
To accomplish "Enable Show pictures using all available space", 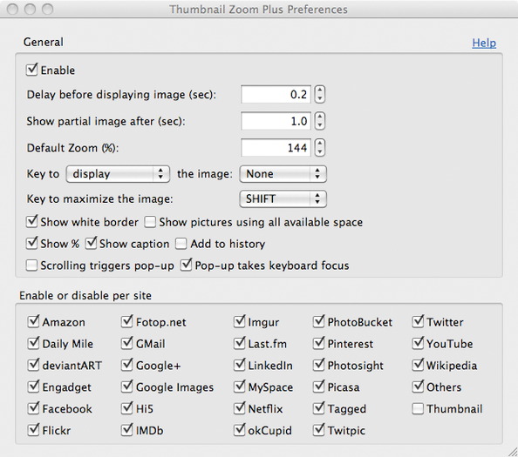I will [150, 222].
